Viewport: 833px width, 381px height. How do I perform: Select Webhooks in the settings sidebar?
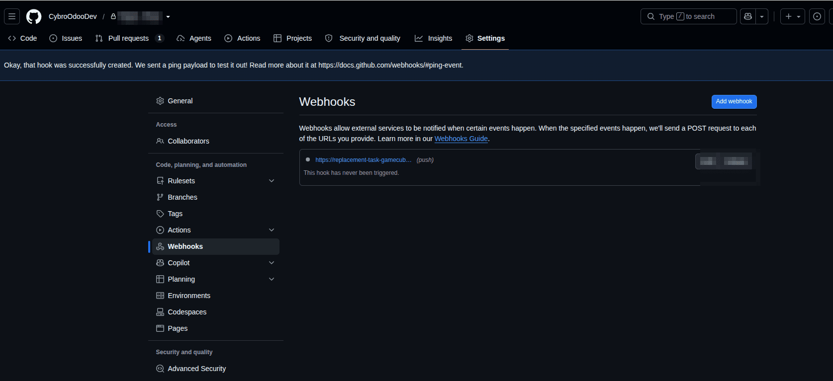(x=216, y=246)
